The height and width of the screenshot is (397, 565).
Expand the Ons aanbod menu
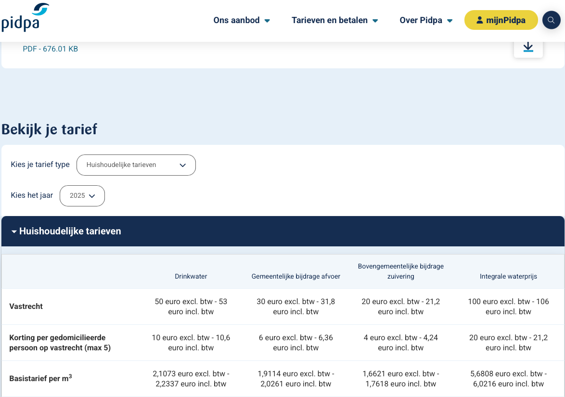point(242,20)
